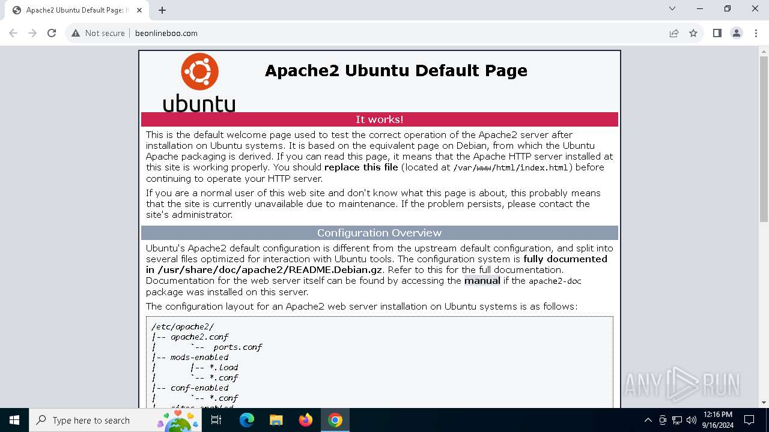Click the apache2.conf entry in tree
The width and height of the screenshot is (769, 432).
coord(199,337)
